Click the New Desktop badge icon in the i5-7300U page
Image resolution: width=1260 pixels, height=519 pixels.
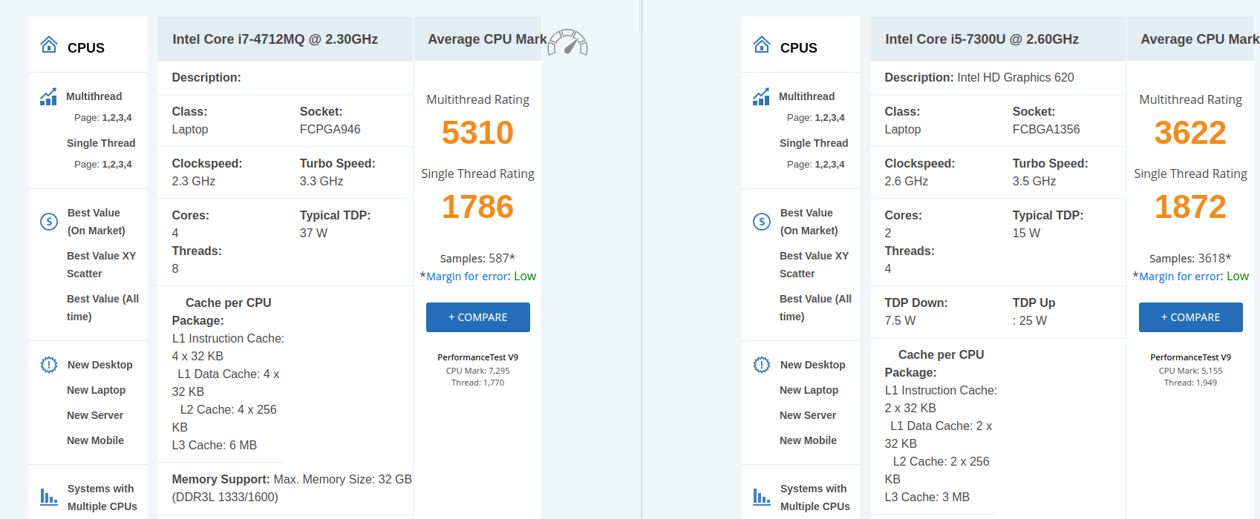click(762, 365)
